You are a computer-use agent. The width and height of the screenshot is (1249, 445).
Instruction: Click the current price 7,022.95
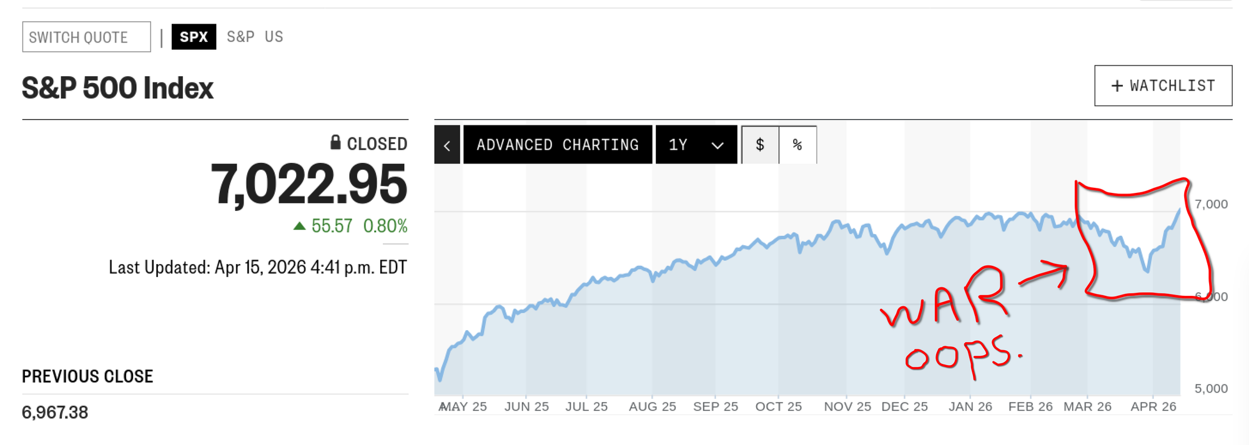tap(310, 184)
